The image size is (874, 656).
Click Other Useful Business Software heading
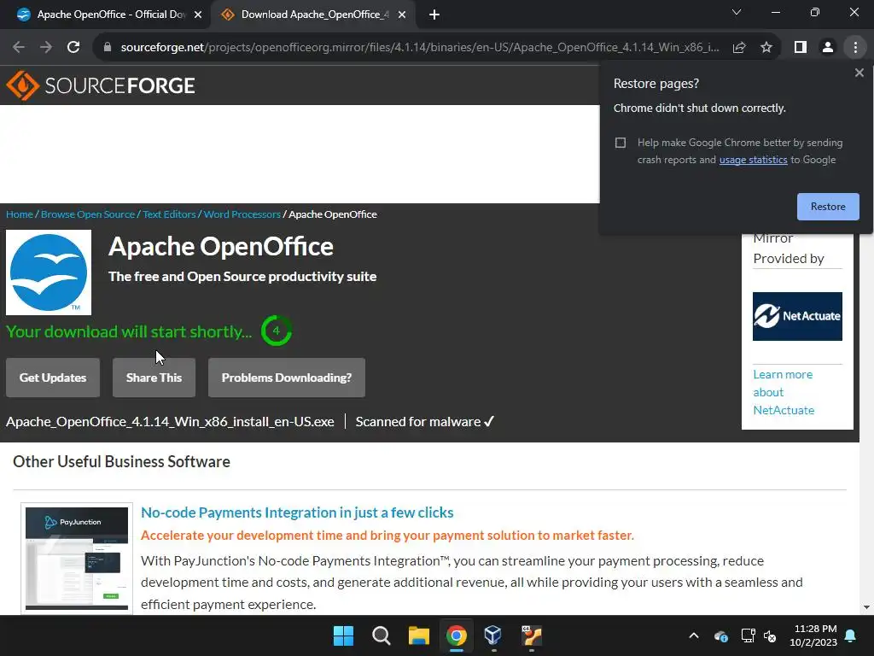121,462
